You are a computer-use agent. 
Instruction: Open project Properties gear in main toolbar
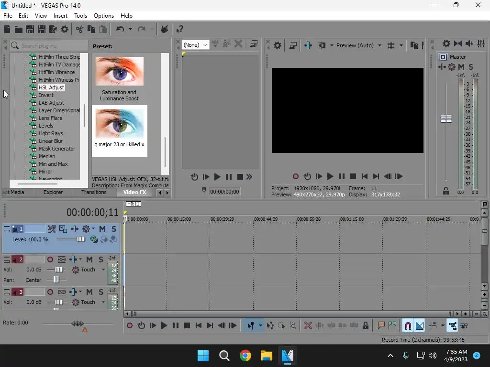65,29
